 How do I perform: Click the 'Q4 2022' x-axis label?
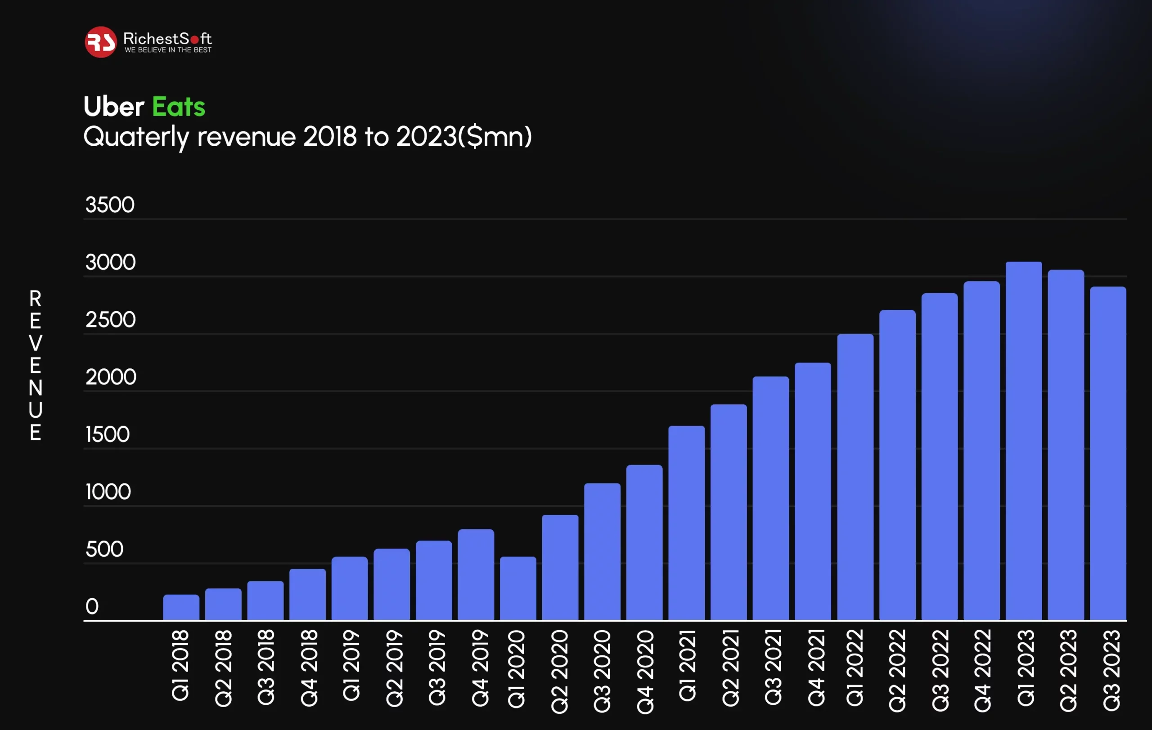pos(983,671)
